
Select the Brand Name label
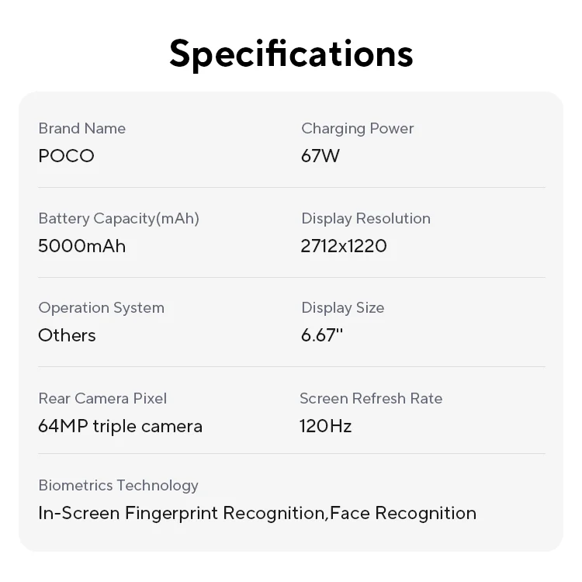pyautogui.click(x=81, y=128)
